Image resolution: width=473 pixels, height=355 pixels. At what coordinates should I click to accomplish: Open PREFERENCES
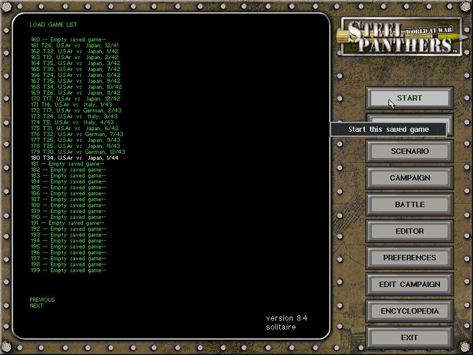point(409,257)
